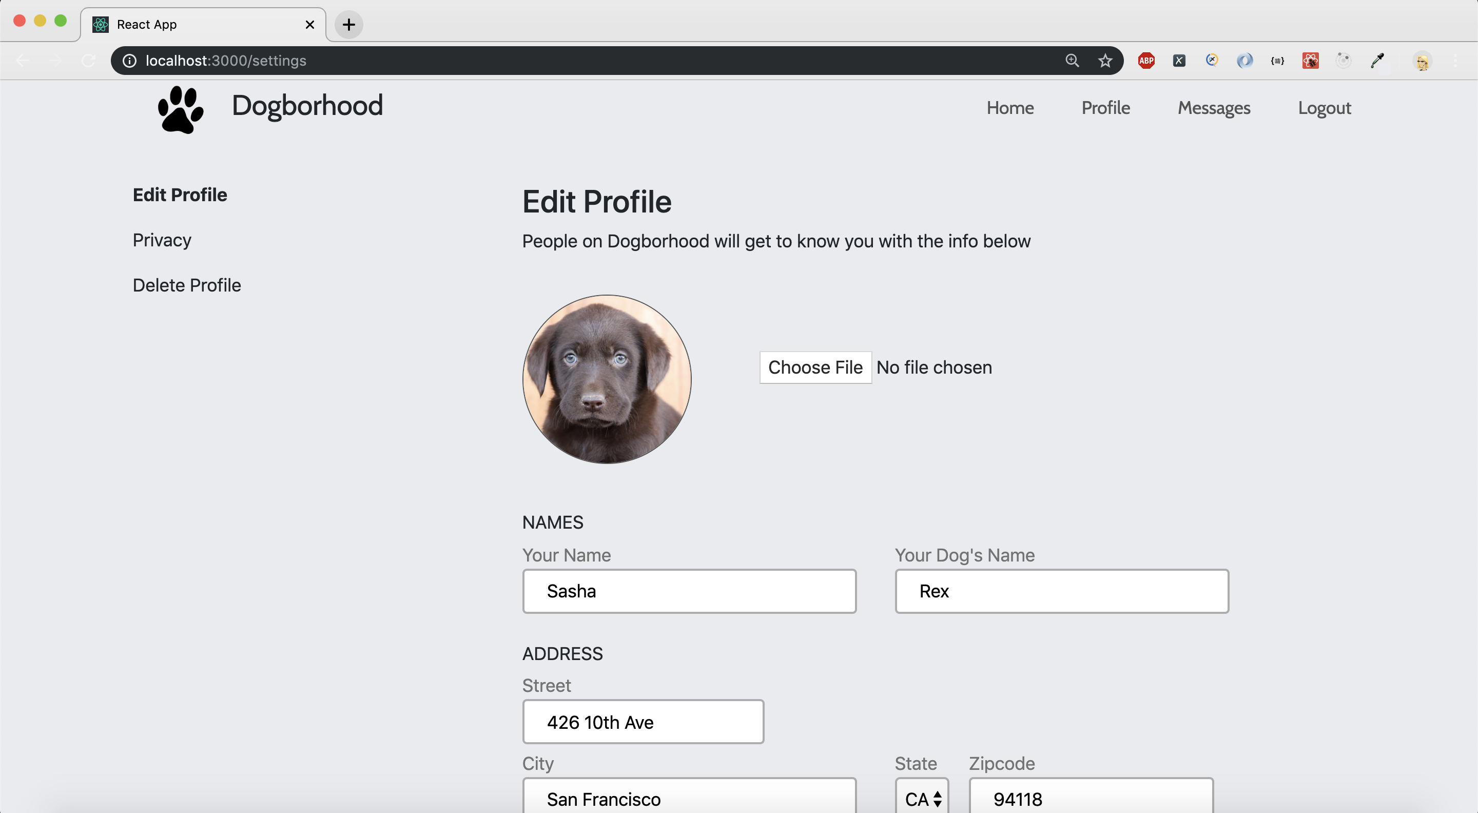The width and height of the screenshot is (1478, 813).
Task: Open a new tab with the plus button
Action: pyautogui.click(x=348, y=24)
